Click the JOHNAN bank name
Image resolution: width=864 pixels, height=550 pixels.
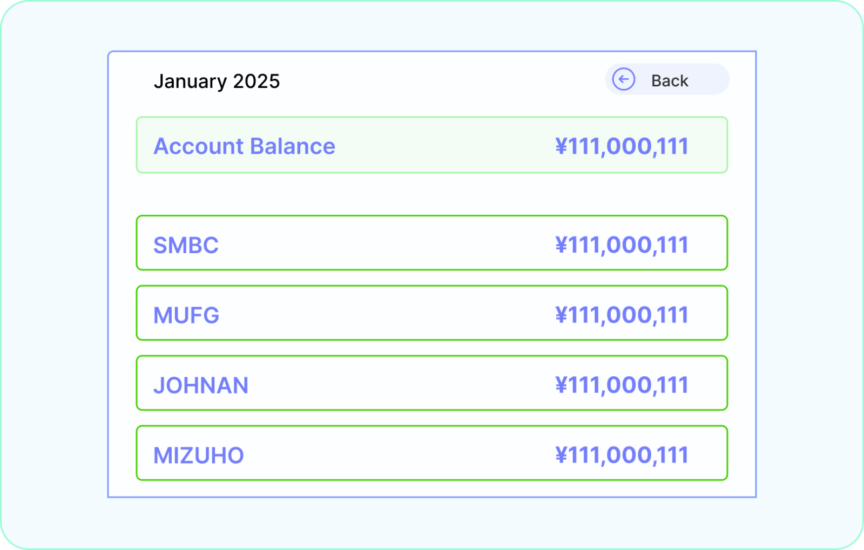pos(201,386)
